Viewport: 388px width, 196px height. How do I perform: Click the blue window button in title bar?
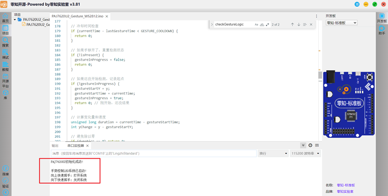coord(357,4)
